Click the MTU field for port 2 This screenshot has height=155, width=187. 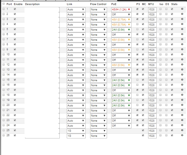tap(152, 14)
